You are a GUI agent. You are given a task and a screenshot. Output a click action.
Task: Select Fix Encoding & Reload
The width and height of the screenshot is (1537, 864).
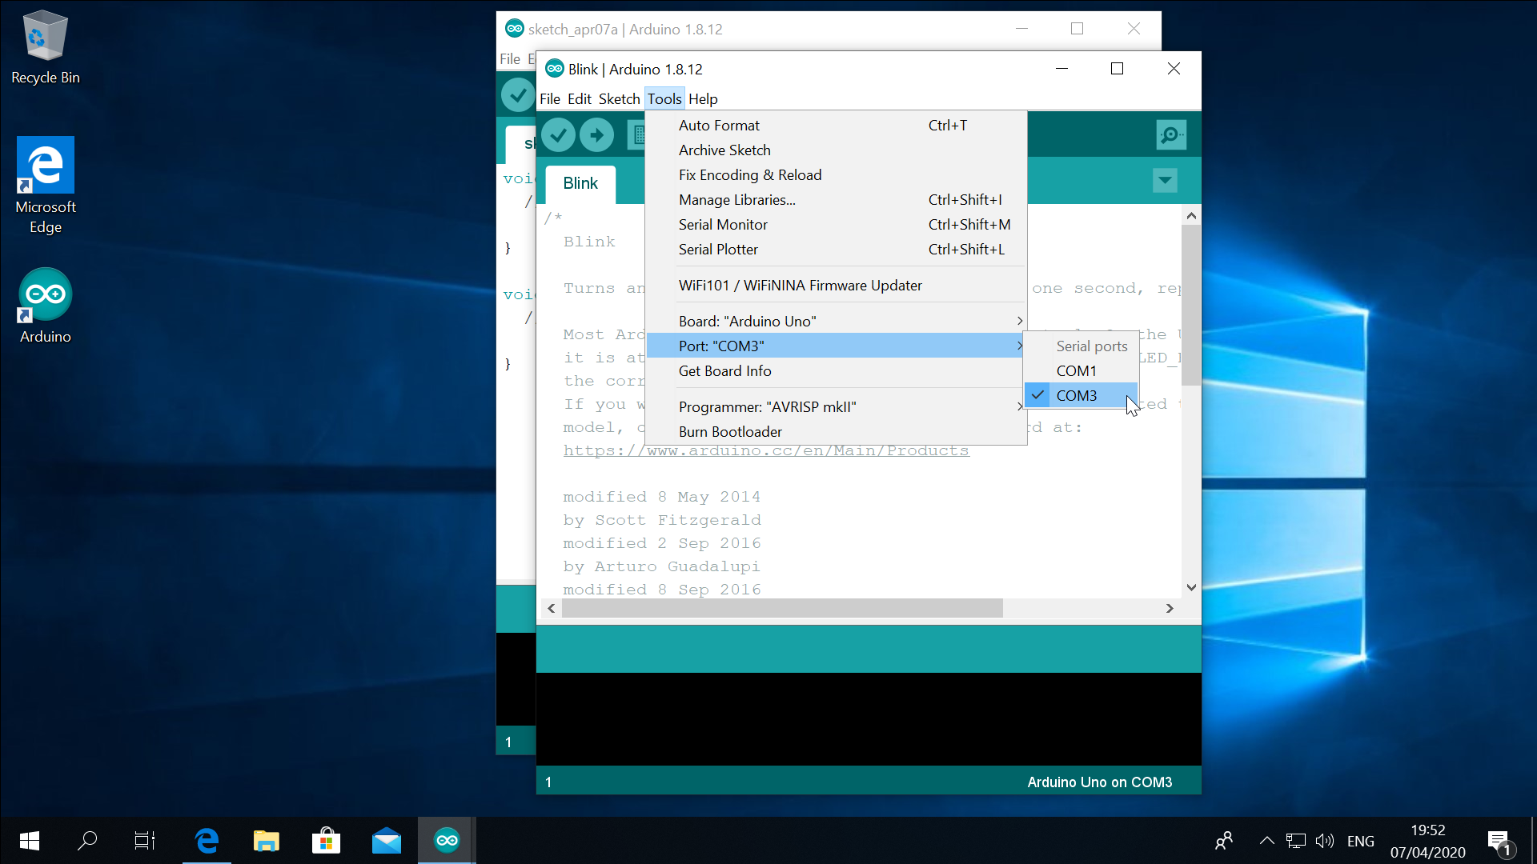pyautogui.click(x=836, y=175)
